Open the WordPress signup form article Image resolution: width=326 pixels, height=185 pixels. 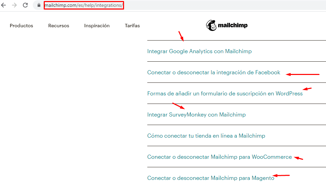pos(225,94)
